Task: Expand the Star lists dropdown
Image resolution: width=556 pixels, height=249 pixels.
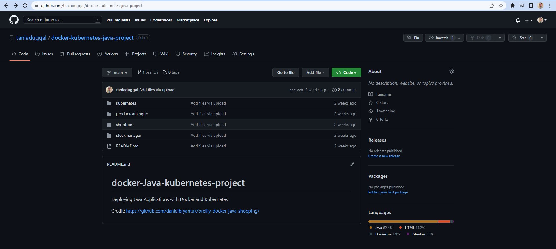Action: click(542, 38)
